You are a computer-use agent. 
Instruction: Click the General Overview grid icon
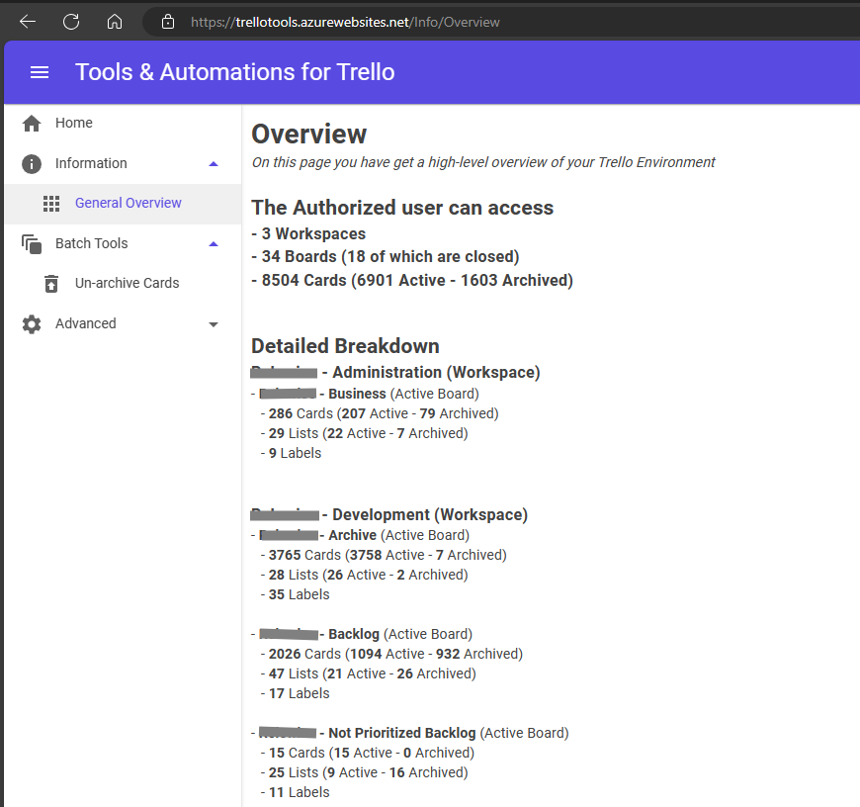click(51, 204)
